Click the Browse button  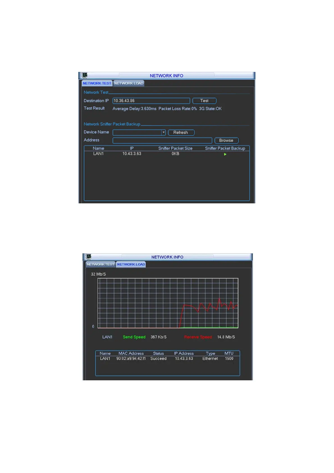226,140
